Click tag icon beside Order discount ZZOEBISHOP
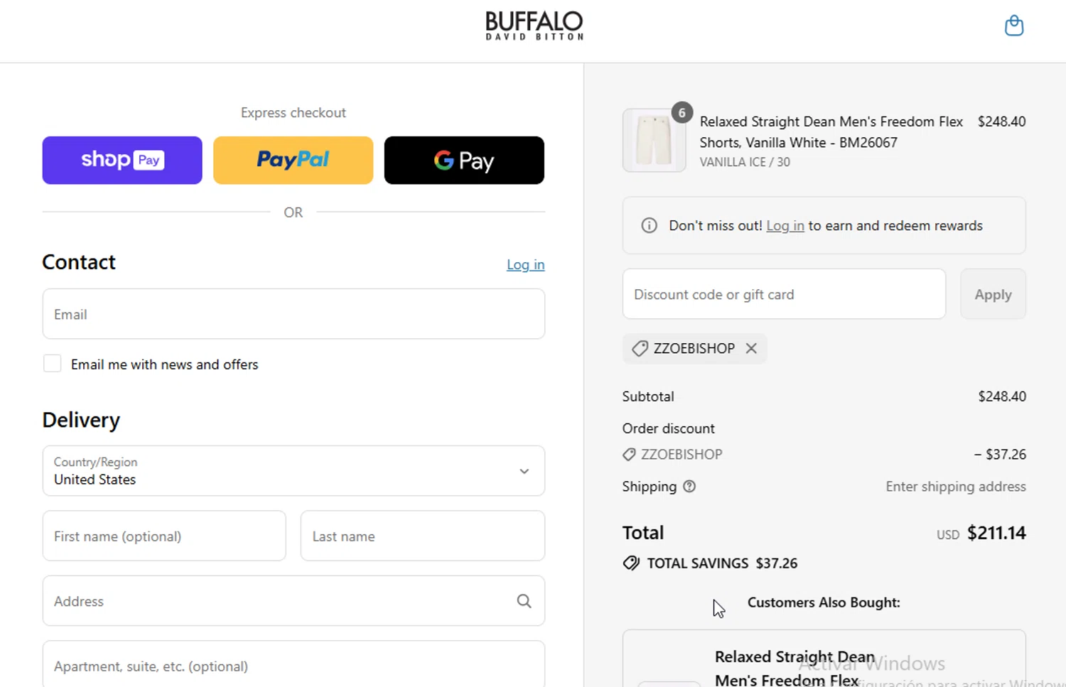The height and width of the screenshot is (687, 1066). [629, 455]
